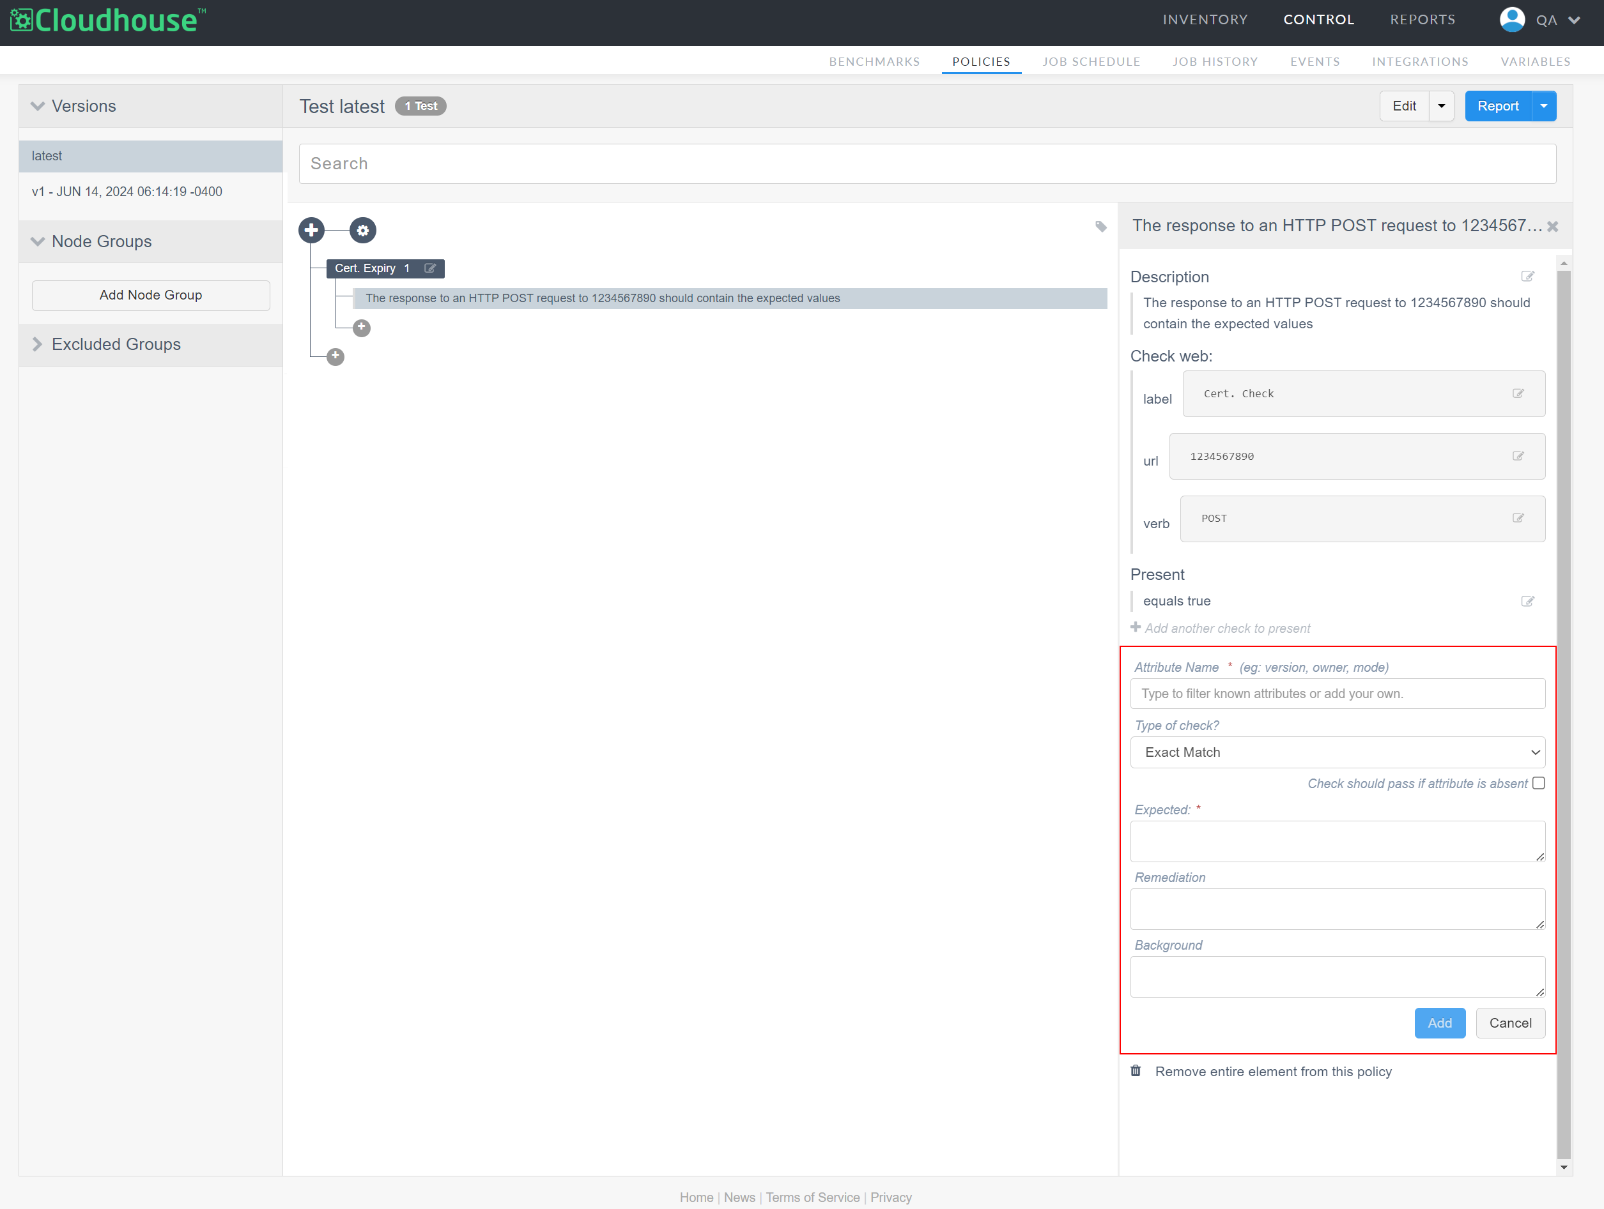
Task: Close the check details panel
Action: click(1552, 226)
